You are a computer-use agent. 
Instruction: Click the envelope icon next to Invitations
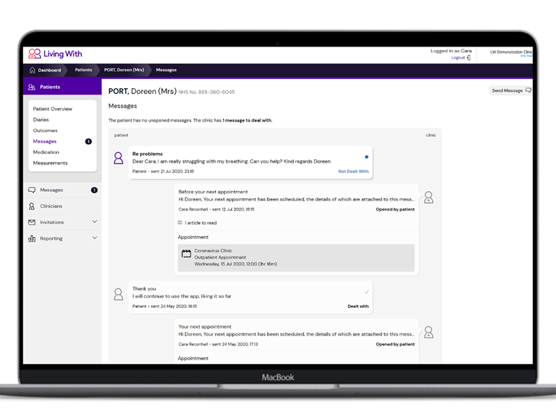[32, 222]
